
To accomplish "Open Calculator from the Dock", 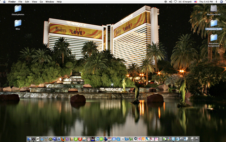I will click(x=160, y=139).
